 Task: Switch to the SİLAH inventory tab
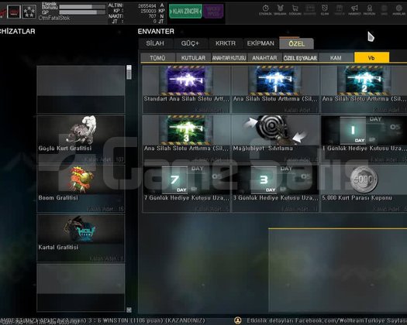point(155,43)
